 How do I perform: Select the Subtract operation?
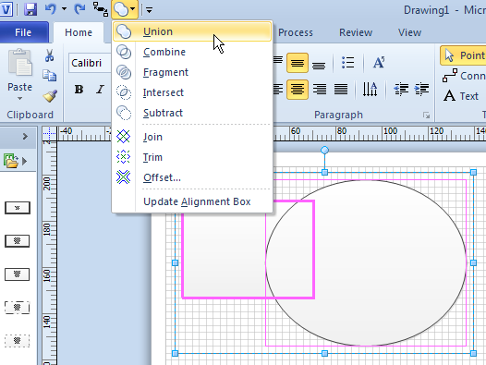point(192,113)
